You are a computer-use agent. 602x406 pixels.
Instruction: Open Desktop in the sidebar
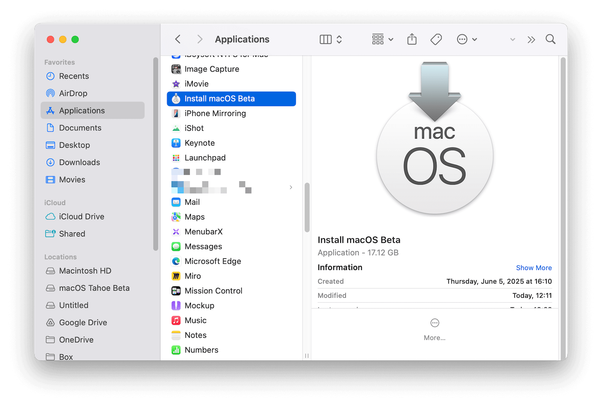tap(93, 145)
